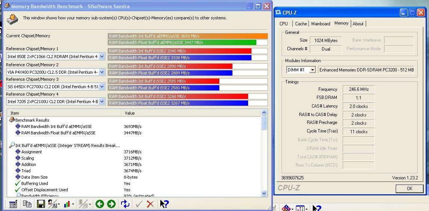Click the memory chip icon in Sandra header

coord(12,19)
